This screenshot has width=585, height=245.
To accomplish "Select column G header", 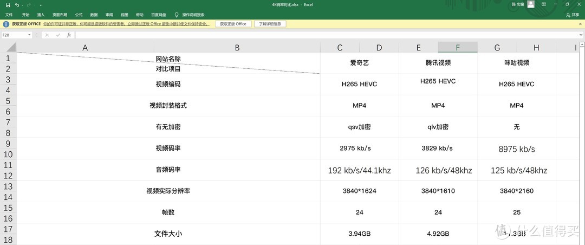I will click(497, 48).
